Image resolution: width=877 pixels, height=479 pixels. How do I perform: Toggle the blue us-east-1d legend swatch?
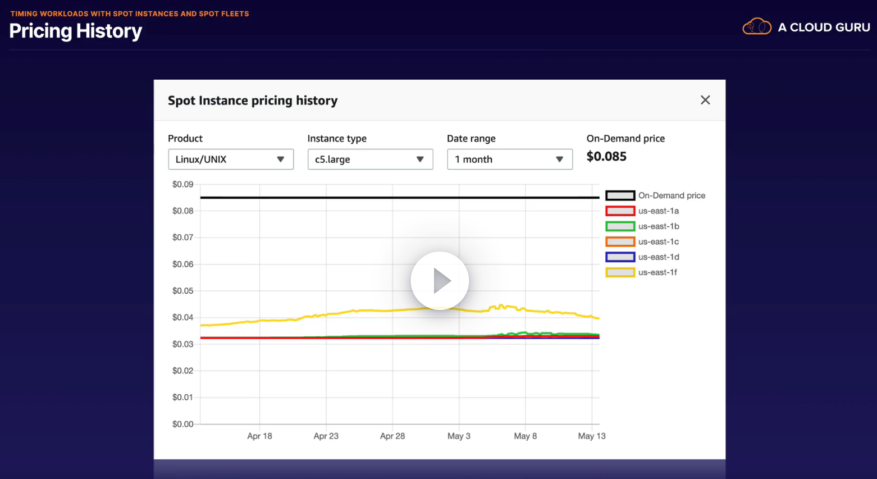coord(620,257)
